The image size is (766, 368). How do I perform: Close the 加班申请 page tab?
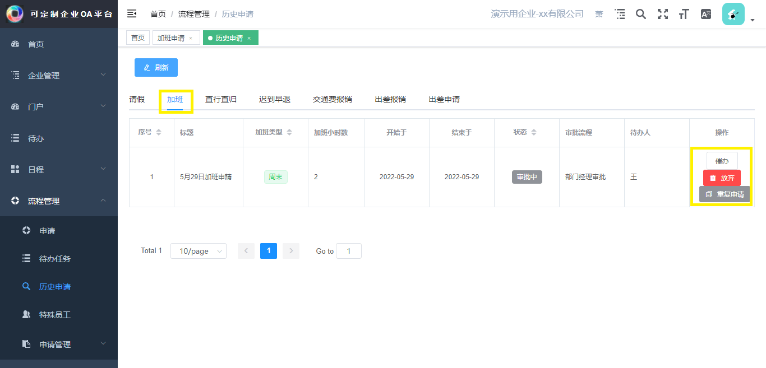pyautogui.click(x=191, y=38)
